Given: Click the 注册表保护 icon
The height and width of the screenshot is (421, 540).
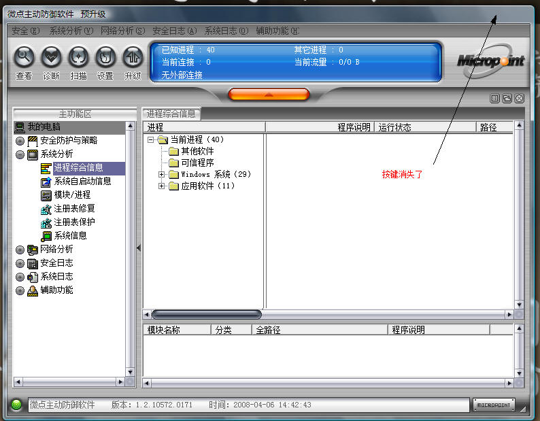Looking at the screenshot, I should (46, 222).
